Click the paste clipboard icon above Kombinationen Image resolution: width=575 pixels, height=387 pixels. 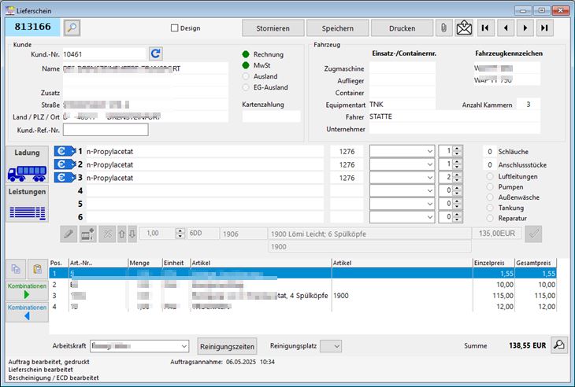[x=37, y=269]
